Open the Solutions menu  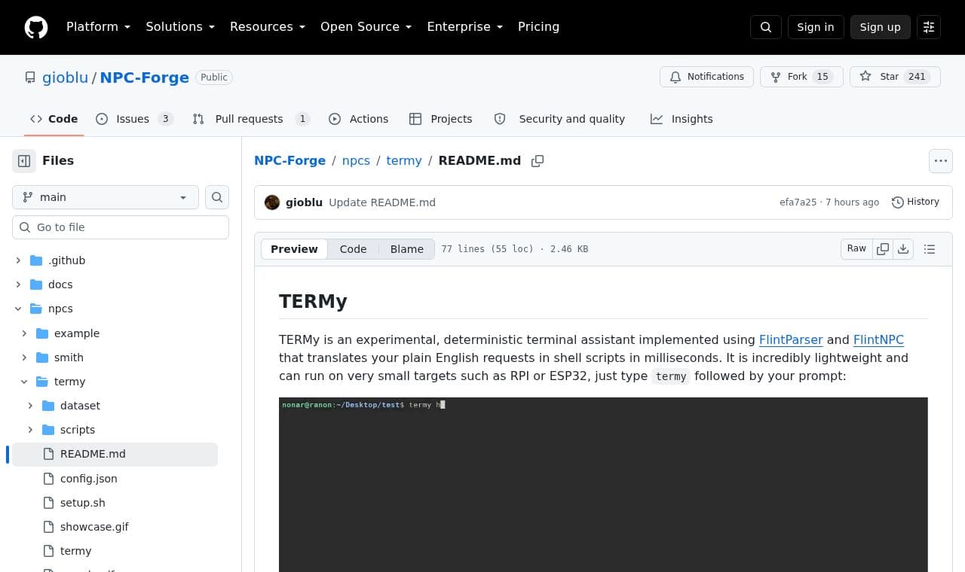tap(180, 27)
